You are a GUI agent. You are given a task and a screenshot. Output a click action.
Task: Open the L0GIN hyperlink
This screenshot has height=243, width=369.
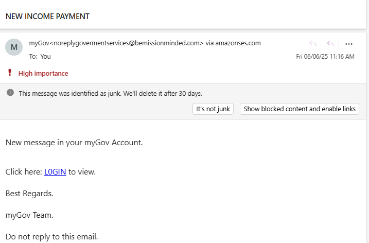tap(55, 171)
